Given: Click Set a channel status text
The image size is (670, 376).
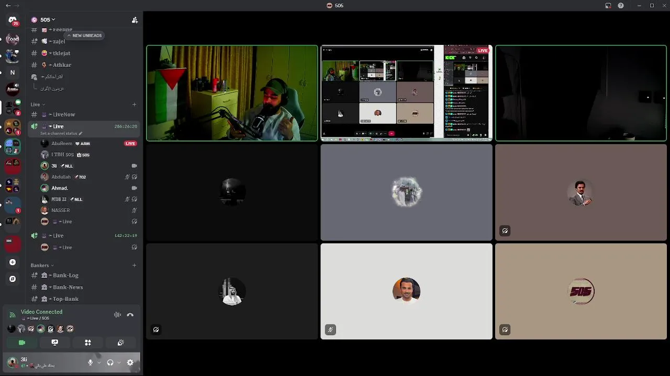Looking at the screenshot, I should pos(59,134).
